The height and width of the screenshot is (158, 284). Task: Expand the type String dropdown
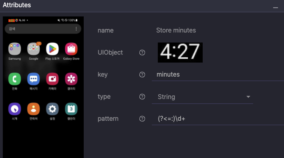[203, 97]
